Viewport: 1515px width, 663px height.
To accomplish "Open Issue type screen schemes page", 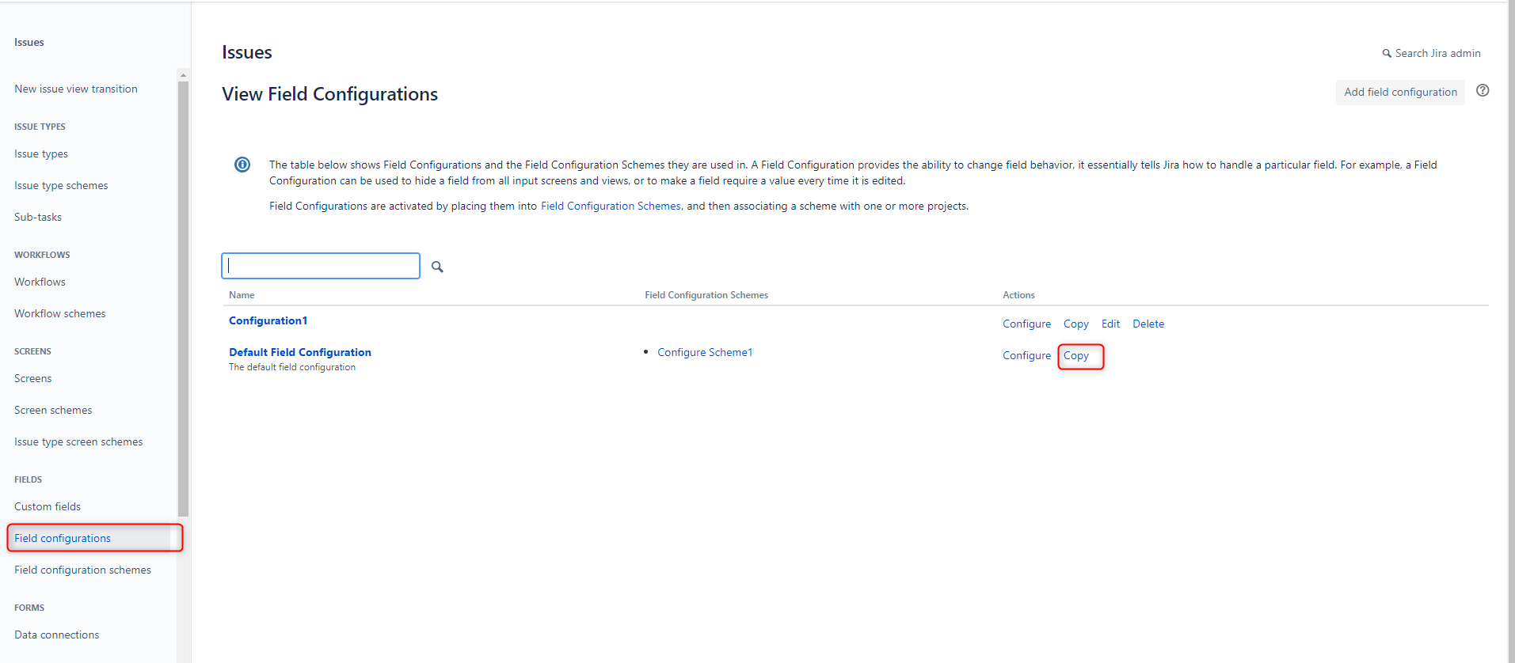I will tap(78, 441).
